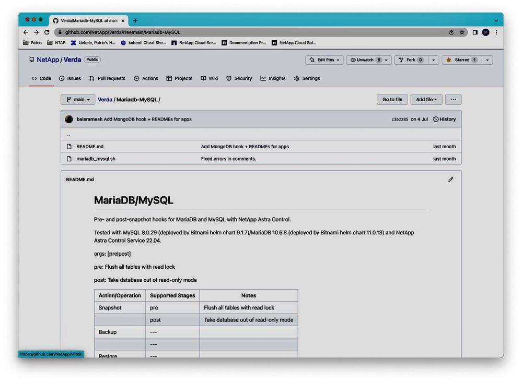Screen dimensions: 522x382
Task: Open the README.md file
Action: click(90, 147)
